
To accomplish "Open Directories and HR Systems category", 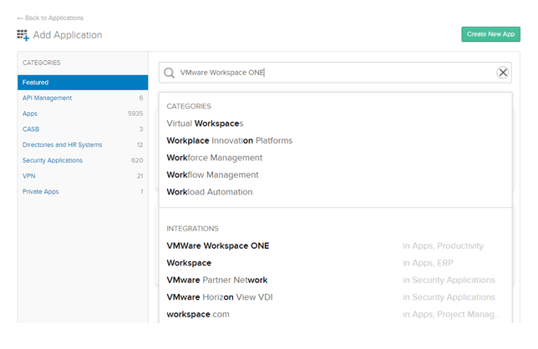I will click(62, 144).
